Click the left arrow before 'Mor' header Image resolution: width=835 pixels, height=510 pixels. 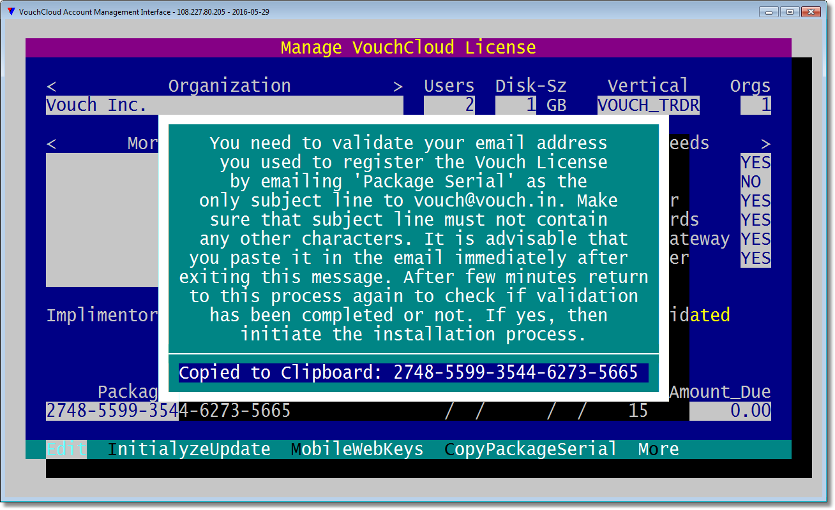tap(51, 143)
